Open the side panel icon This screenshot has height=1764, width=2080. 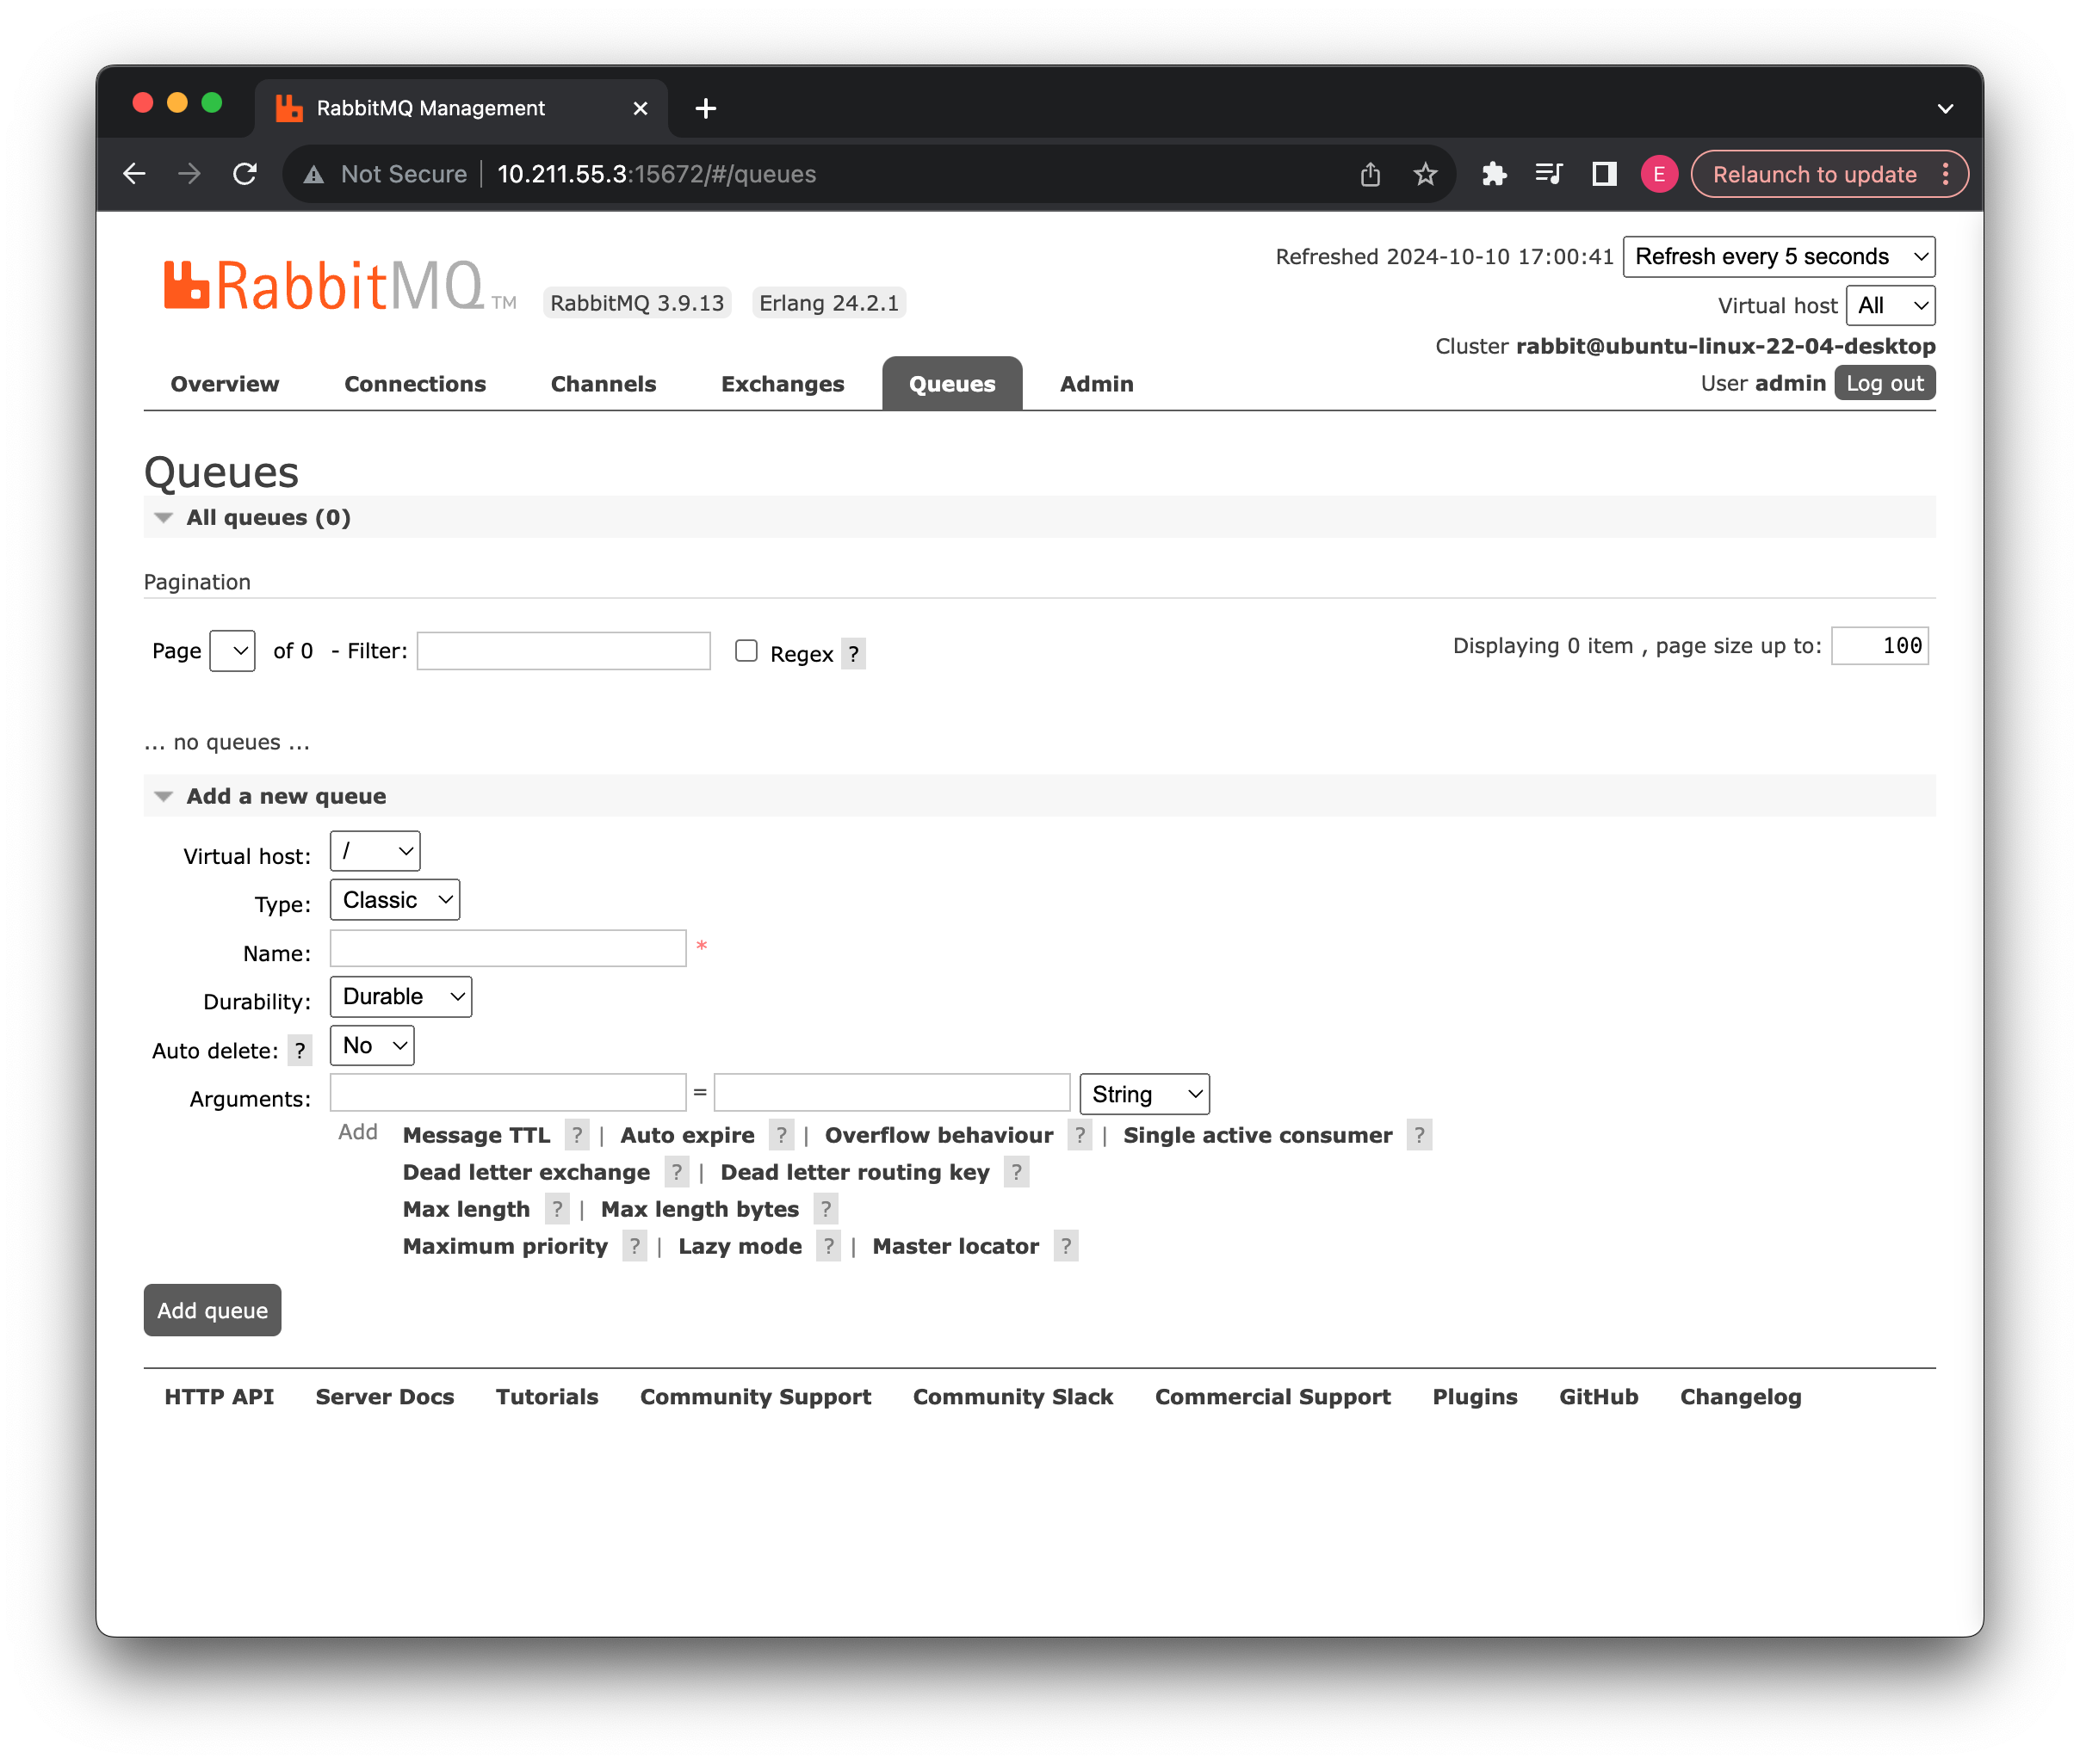point(1604,174)
